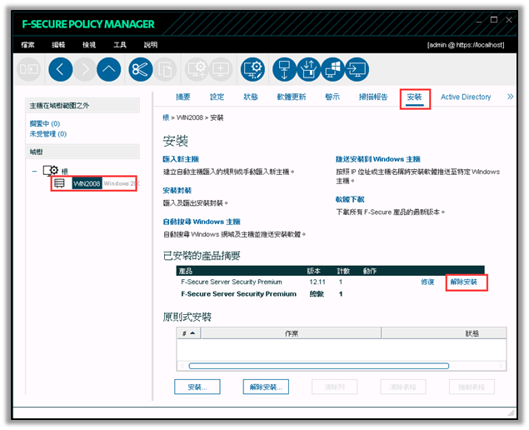Click version value 12.11
The width and height of the screenshot is (529, 430).
click(x=317, y=282)
